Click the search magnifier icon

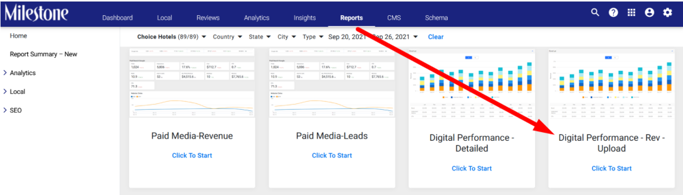pos(595,13)
